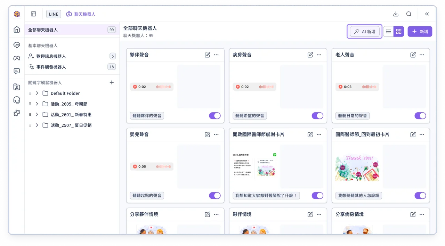Open the 2026 國際醫師節 message preview thumbnail
The height and width of the screenshot is (246, 445).
[255, 166]
